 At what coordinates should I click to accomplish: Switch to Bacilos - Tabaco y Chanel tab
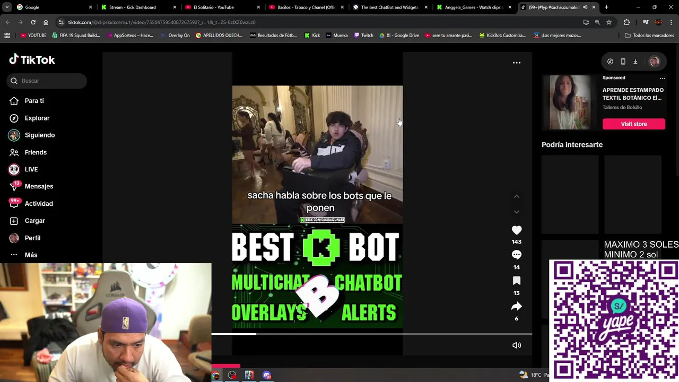pyautogui.click(x=306, y=7)
